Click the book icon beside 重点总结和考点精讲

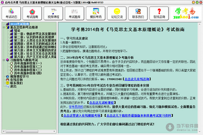pyautogui.click(x=8, y=27)
